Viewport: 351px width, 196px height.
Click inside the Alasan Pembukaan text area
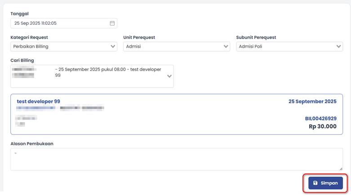coord(175,160)
